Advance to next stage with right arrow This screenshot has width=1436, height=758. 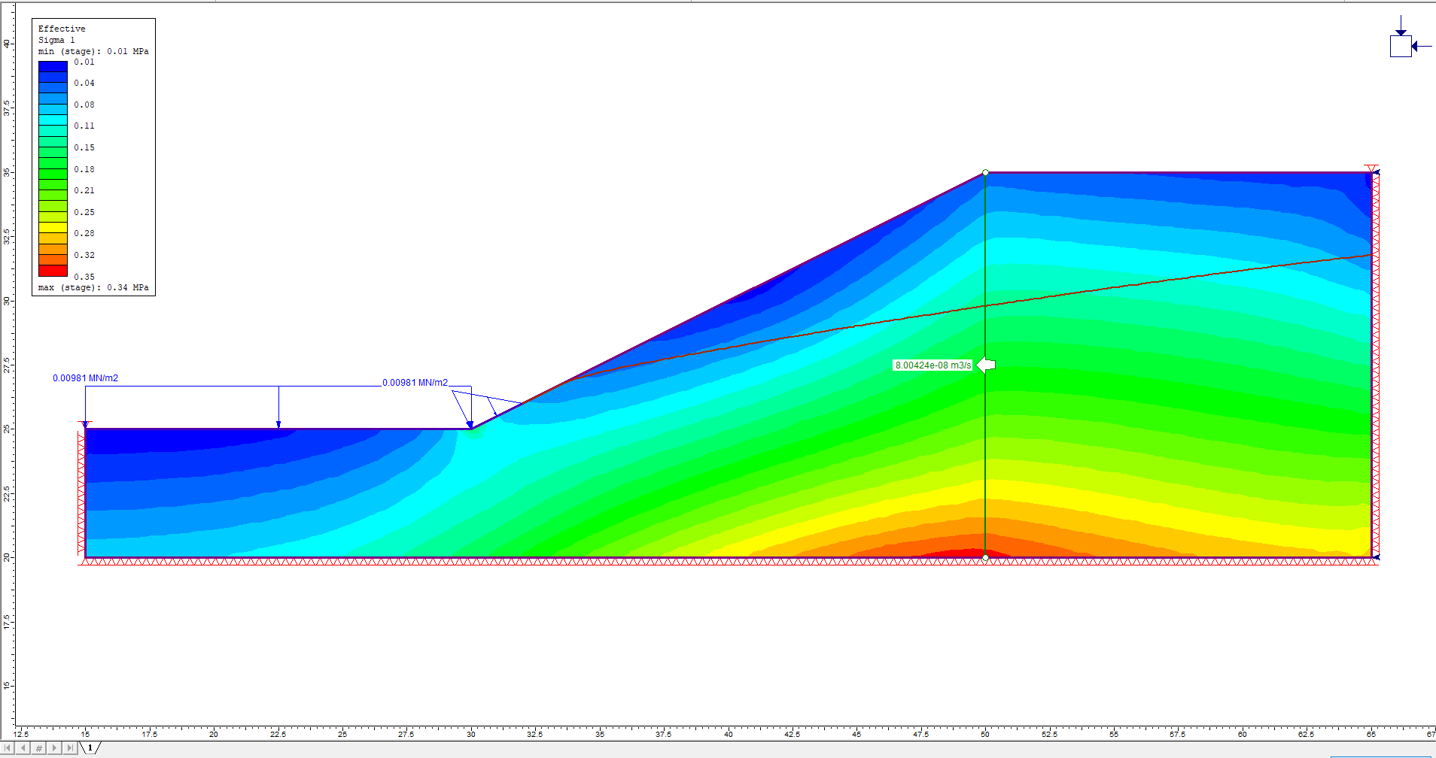pos(54,748)
